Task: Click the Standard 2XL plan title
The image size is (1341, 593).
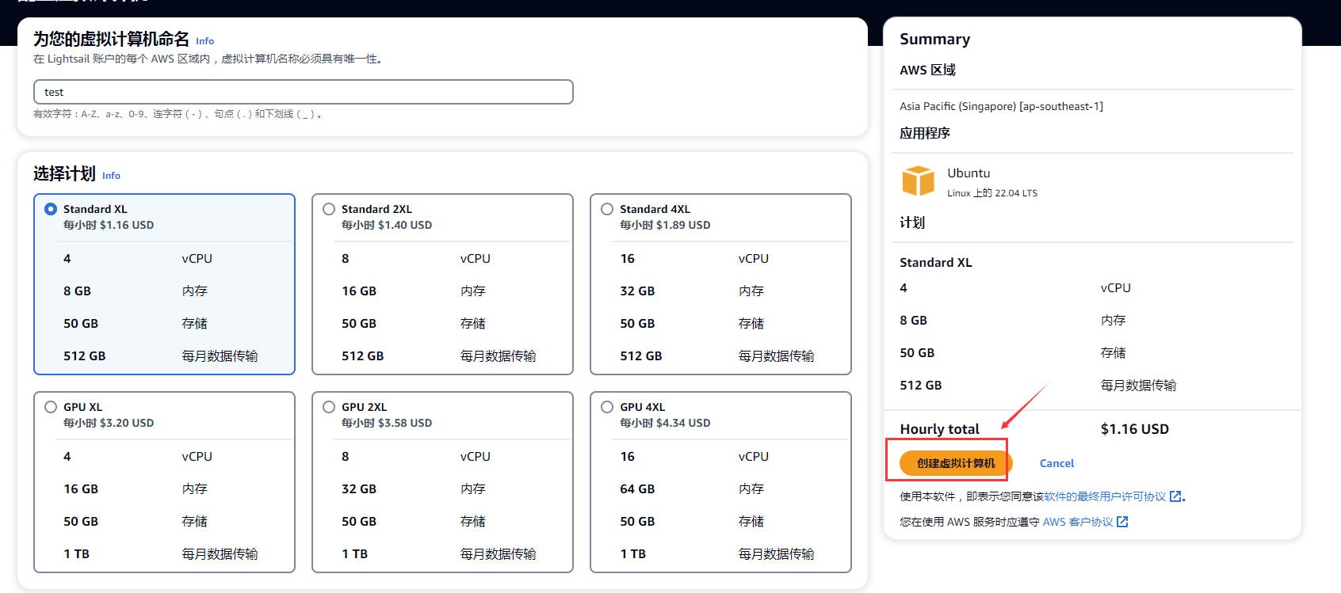Action: click(x=376, y=209)
